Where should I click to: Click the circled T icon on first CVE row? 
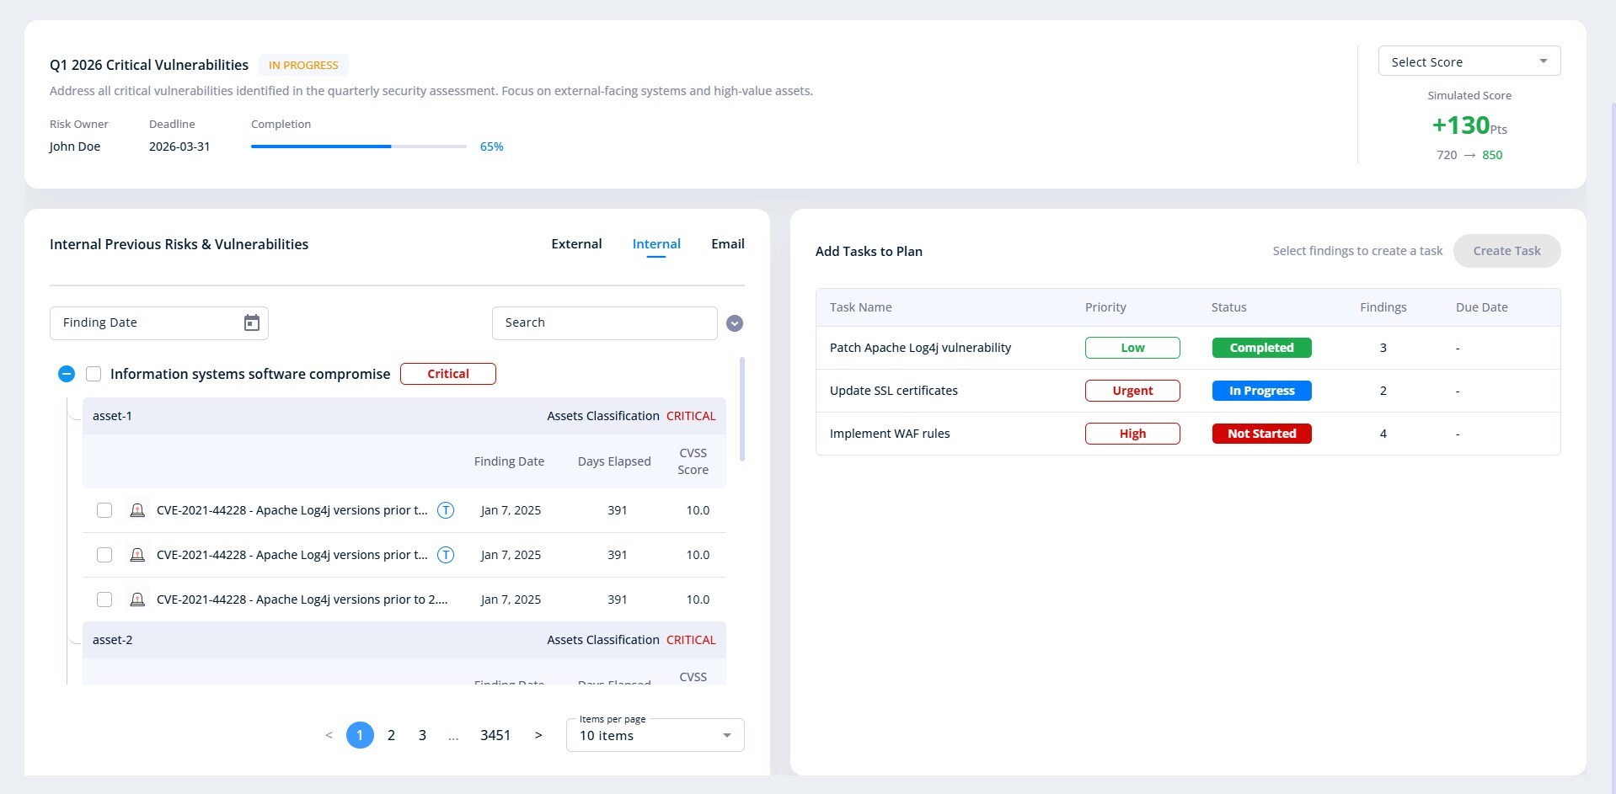[446, 510]
